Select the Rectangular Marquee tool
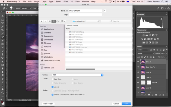Image resolution: width=171 pixels, height=107 pixels. (x=2, y=20)
